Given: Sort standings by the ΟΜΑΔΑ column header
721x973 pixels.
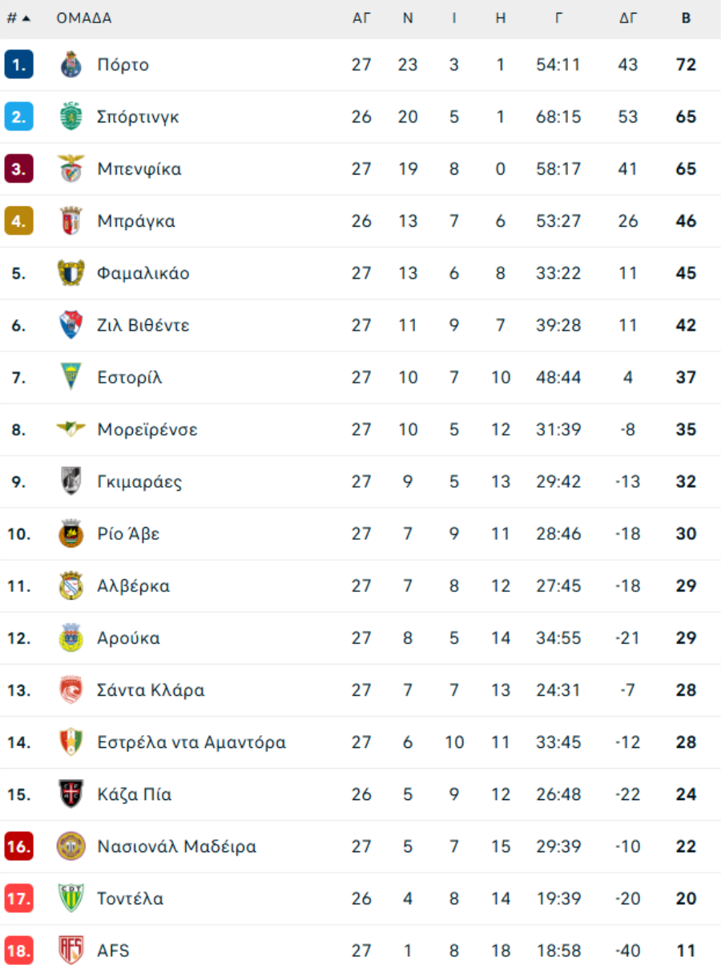Looking at the screenshot, I should coord(84,18).
